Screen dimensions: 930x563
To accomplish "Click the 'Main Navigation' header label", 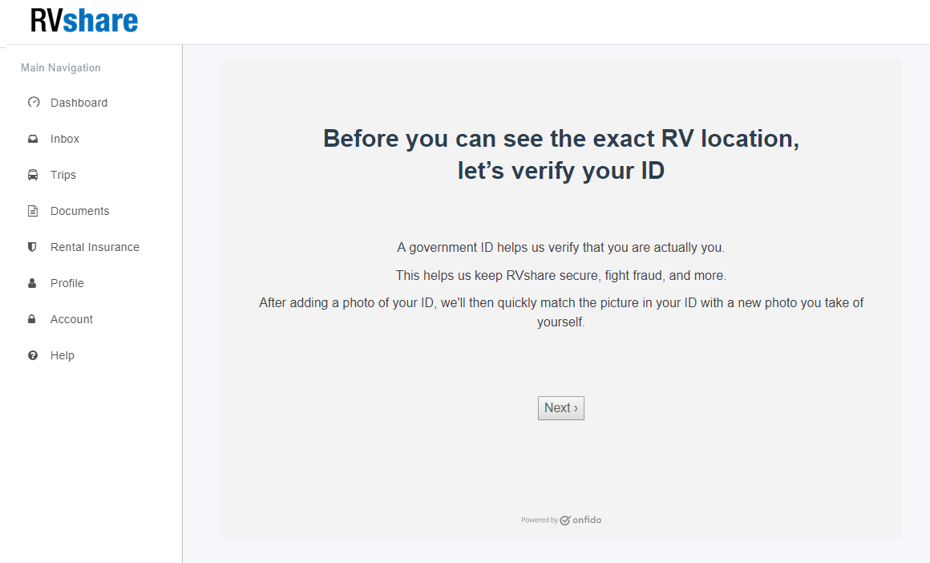I will pyautogui.click(x=60, y=67).
